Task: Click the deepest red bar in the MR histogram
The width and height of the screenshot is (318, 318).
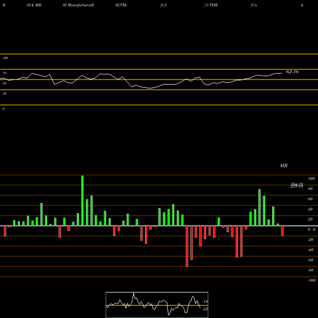Action: tap(187, 246)
